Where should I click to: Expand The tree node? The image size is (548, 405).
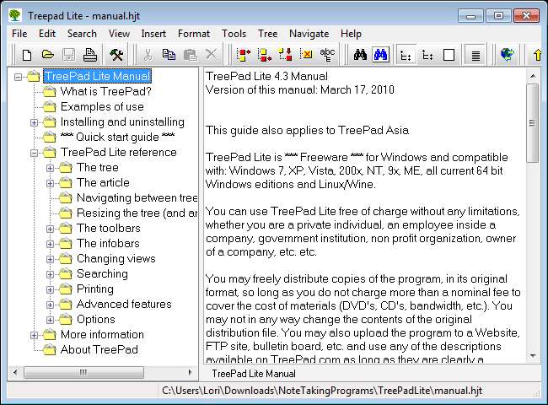pos(50,168)
